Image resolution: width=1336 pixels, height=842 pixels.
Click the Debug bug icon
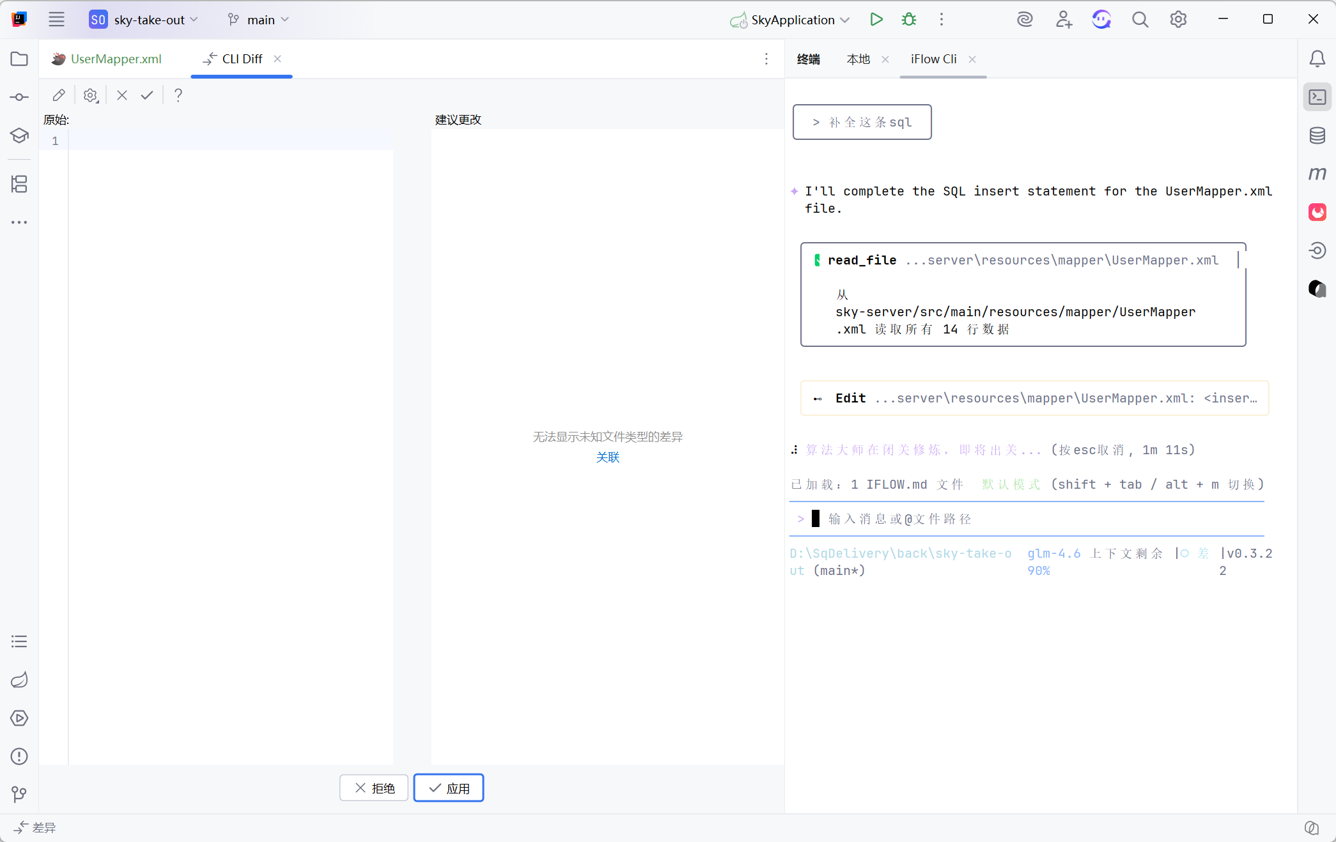(x=908, y=20)
